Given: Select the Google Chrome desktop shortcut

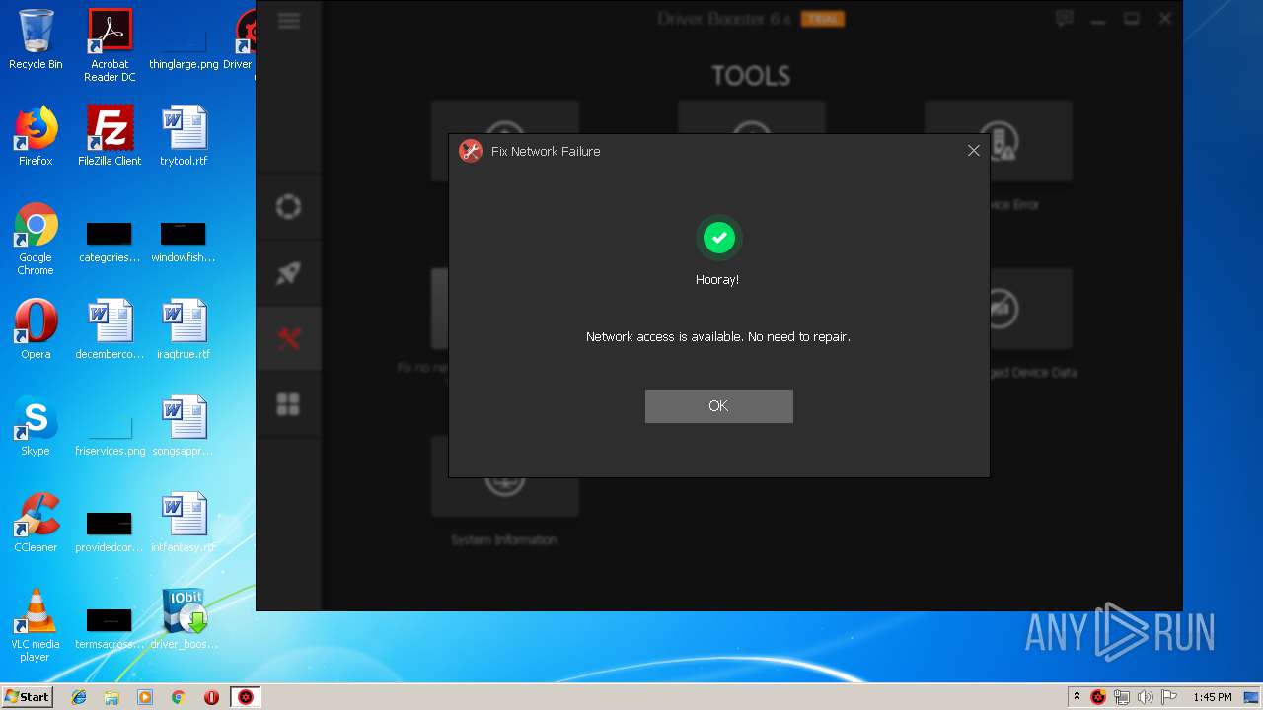Looking at the screenshot, I should [x=36, y=239].
